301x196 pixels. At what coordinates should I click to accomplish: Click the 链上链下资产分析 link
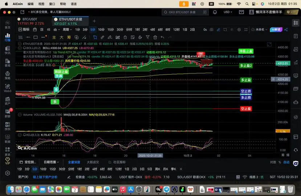[45, 177]
